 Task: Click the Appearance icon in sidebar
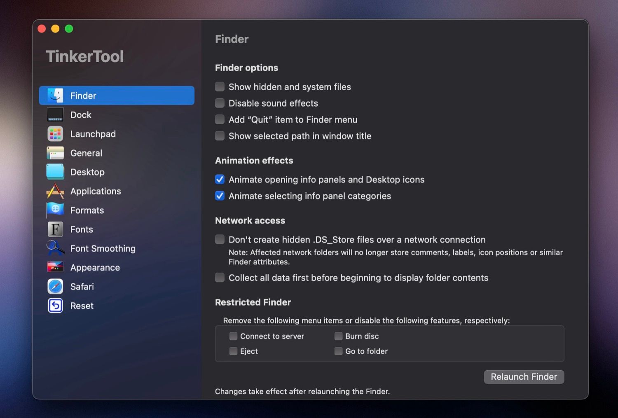click(x=55, y=267)
